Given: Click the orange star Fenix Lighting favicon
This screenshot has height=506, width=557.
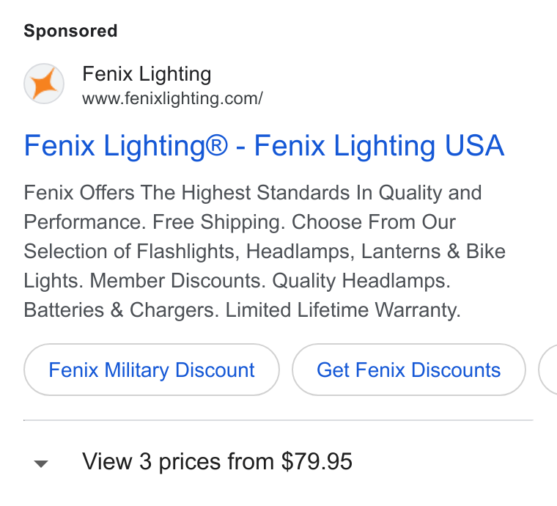Looking at the screenshot, I should [x=44, y=84].
